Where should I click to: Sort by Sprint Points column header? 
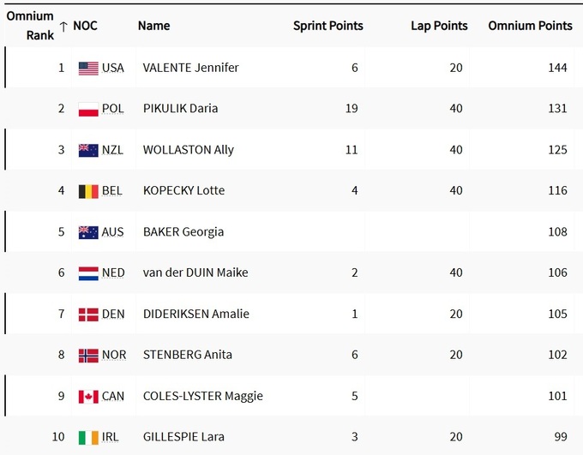click(328, 26)
